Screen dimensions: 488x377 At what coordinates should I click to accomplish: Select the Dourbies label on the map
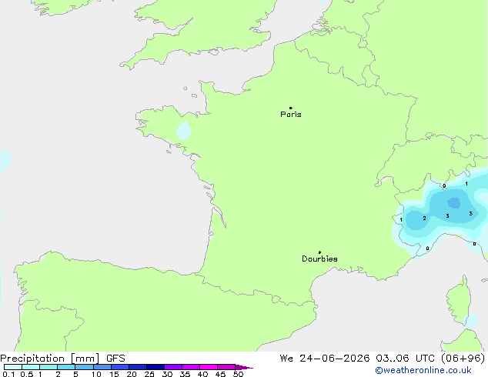point(319,259)
